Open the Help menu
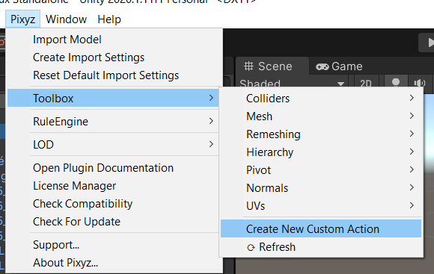 pos(109,19)
